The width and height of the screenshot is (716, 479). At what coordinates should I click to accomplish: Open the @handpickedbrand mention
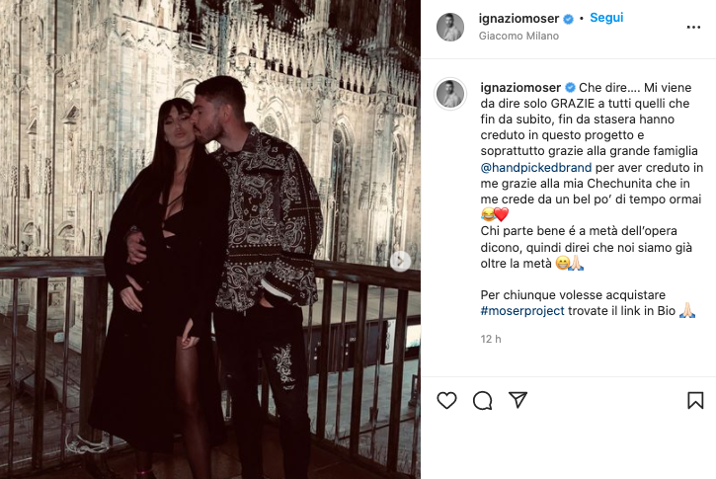click(x=536, y=168)
